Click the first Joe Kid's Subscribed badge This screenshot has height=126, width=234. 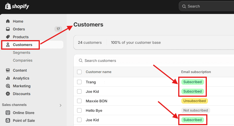tap(193, 91)
